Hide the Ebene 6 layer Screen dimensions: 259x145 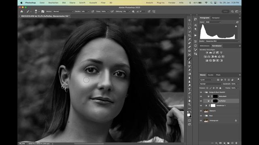pyautogui.click(x=201, y=111)
